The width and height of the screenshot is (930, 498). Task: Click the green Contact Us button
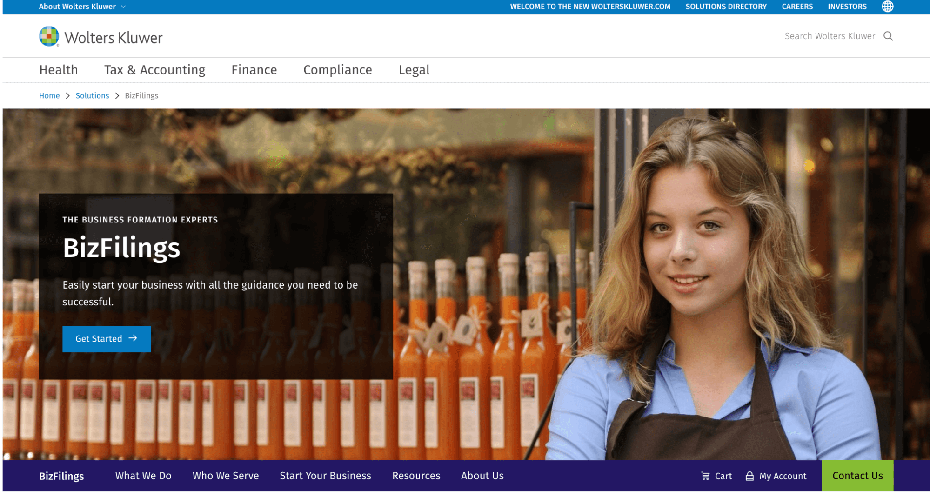tap(857, 476)
